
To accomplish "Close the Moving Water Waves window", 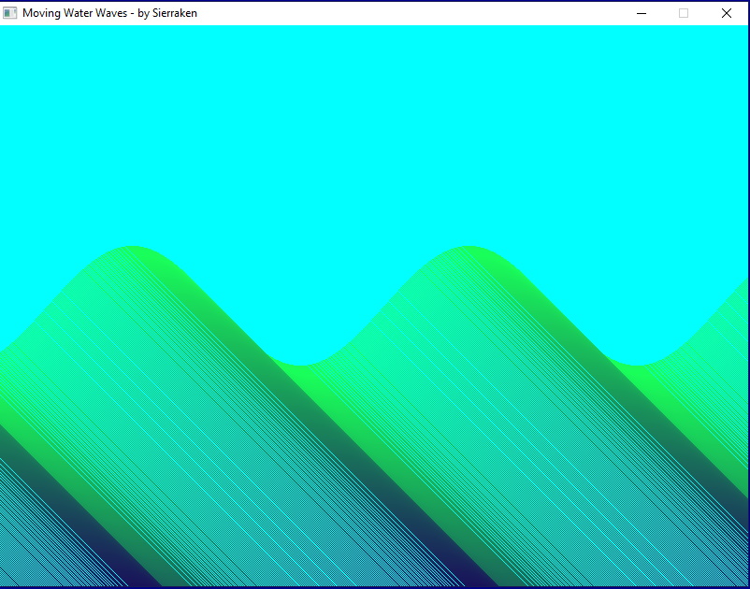I will (x=727, y=13).
